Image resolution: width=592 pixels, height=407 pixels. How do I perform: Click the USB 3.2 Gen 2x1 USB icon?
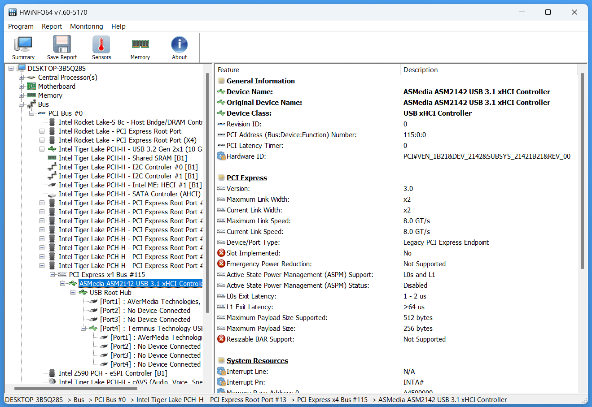click(x=52, y=149)
